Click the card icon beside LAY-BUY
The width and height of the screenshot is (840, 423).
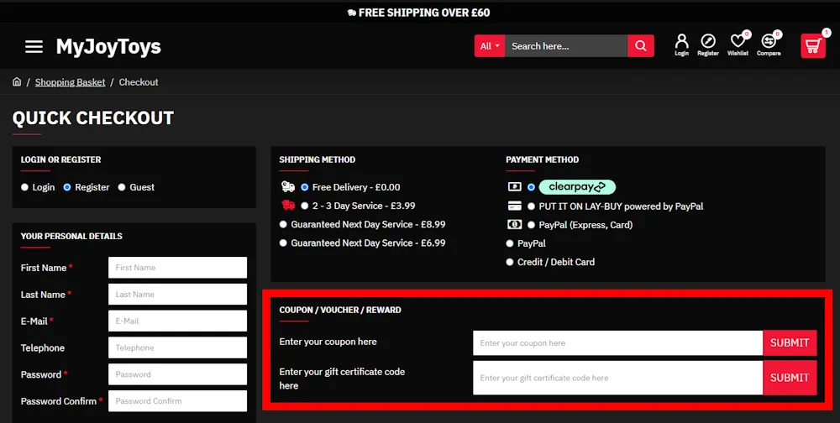pos(514,206)
